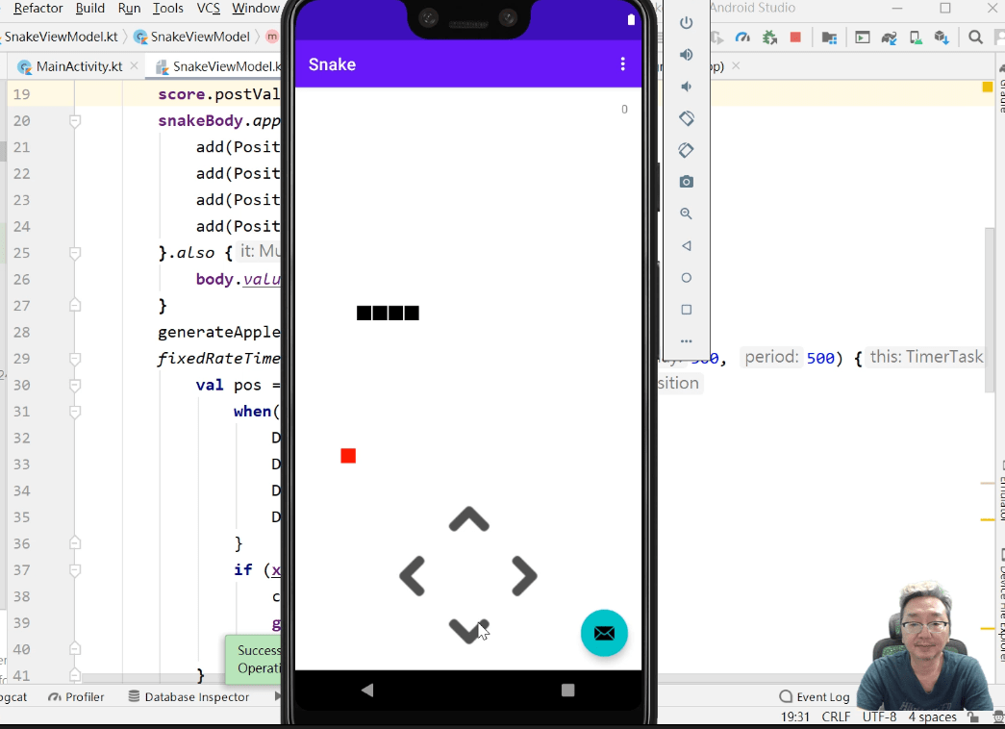Viewport: 1005px width, 729px height.
Task: Move the snake down with the down arrow
Action: [468, 630]
